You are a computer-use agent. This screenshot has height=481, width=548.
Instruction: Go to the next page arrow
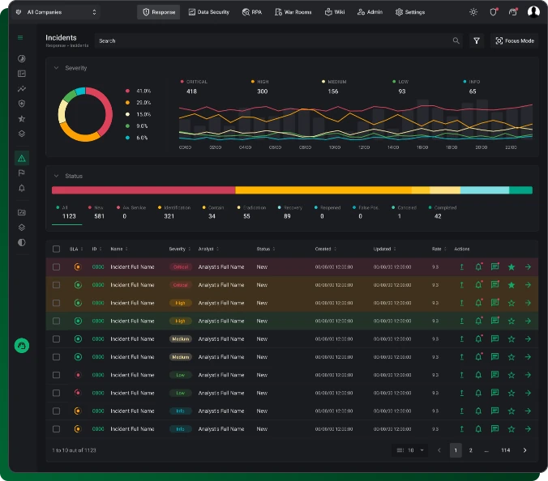coord(524,450)
